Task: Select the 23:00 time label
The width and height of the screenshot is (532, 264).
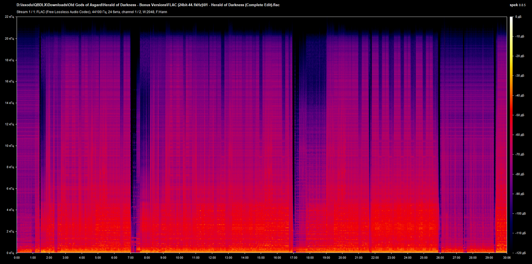Action: (x=391, y=258)
